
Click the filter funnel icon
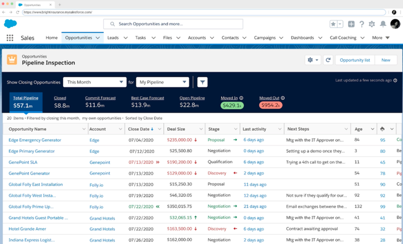pos(202,82)
